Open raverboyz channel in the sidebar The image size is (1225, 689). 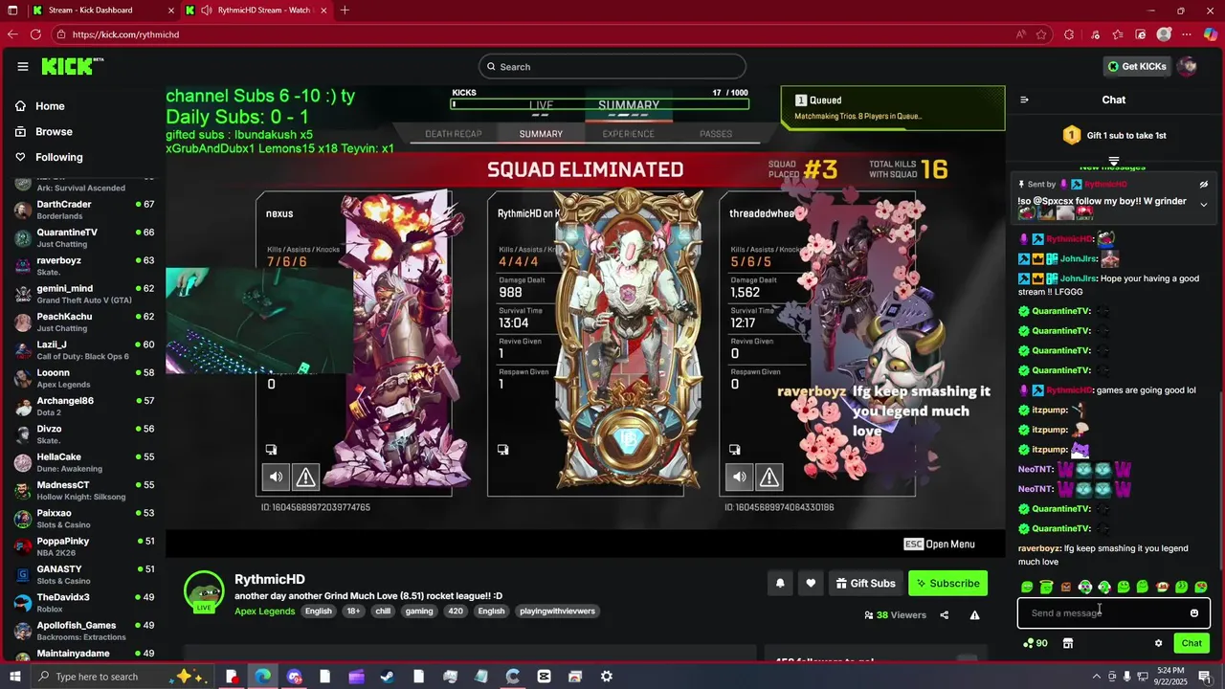(84, 265)
